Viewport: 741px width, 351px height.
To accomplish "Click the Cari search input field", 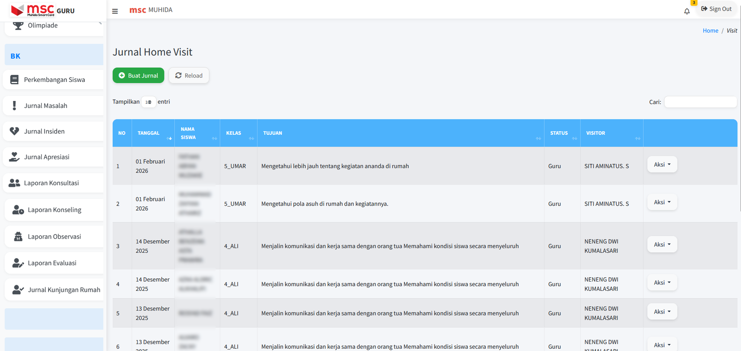I will [700, 102].
